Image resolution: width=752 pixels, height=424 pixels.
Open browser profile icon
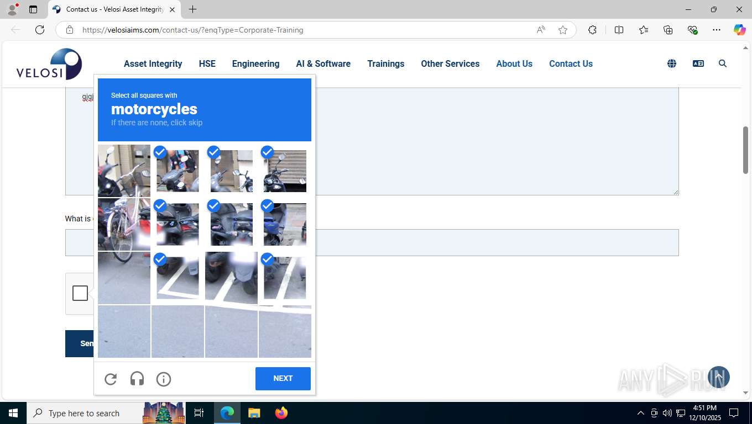[12, 9]
